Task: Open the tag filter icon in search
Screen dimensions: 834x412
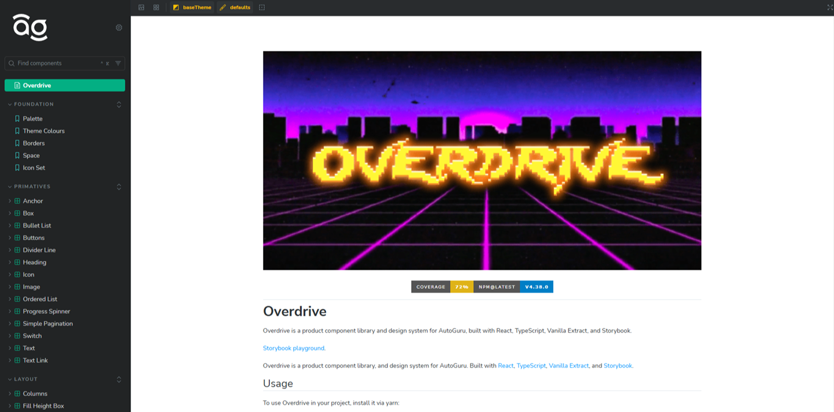Action: point(118,63)
